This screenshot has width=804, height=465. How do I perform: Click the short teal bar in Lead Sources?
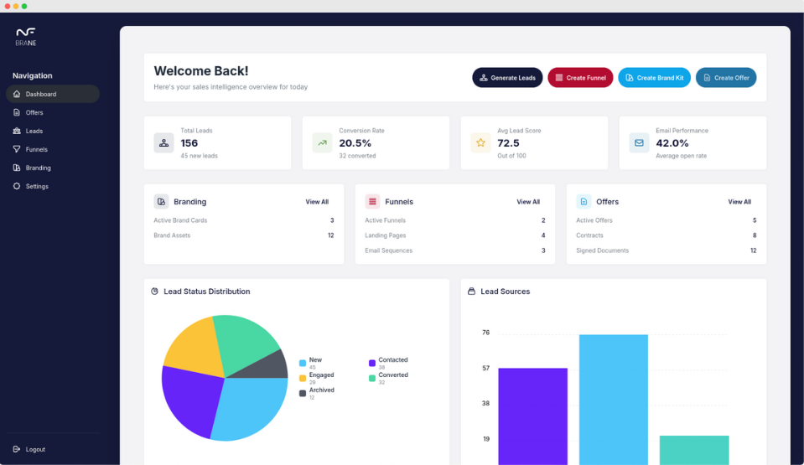click(x=694, y=450)
